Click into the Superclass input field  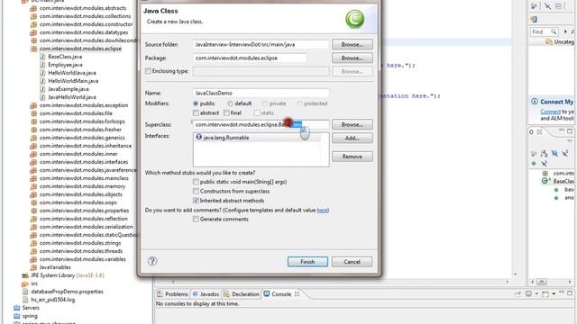coord(261,124)
